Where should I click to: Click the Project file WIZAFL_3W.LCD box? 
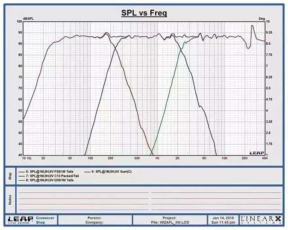(x=170, y=220)
